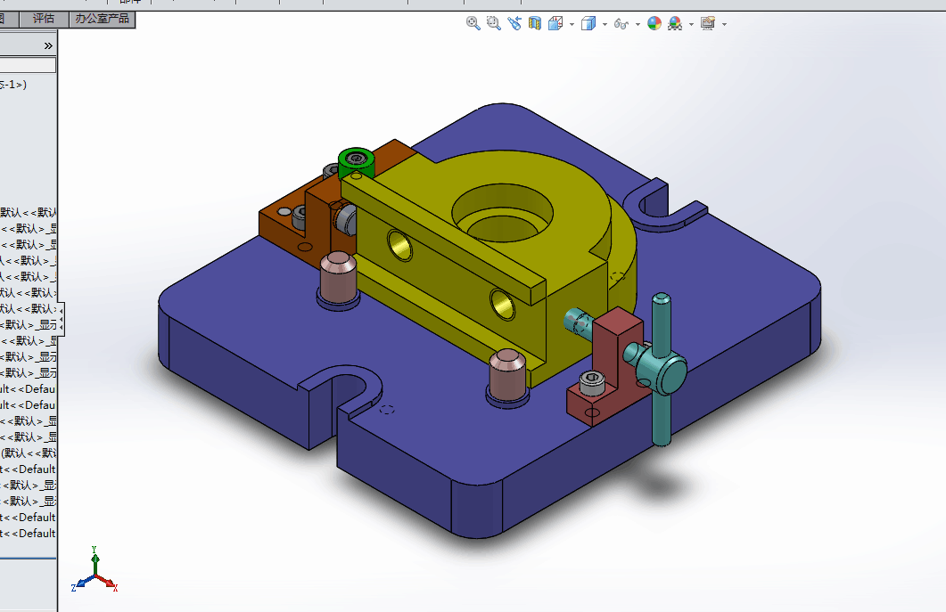
Task: Click the Zoom to Fit magnifier icon
Action: click(473, 23)
